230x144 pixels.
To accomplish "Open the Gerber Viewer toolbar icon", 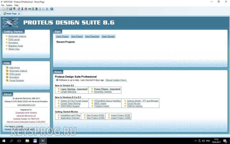I will (x=33, y=9).
